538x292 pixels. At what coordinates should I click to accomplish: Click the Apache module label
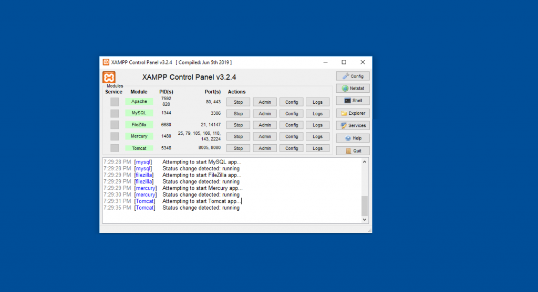[x=139, y=101]
